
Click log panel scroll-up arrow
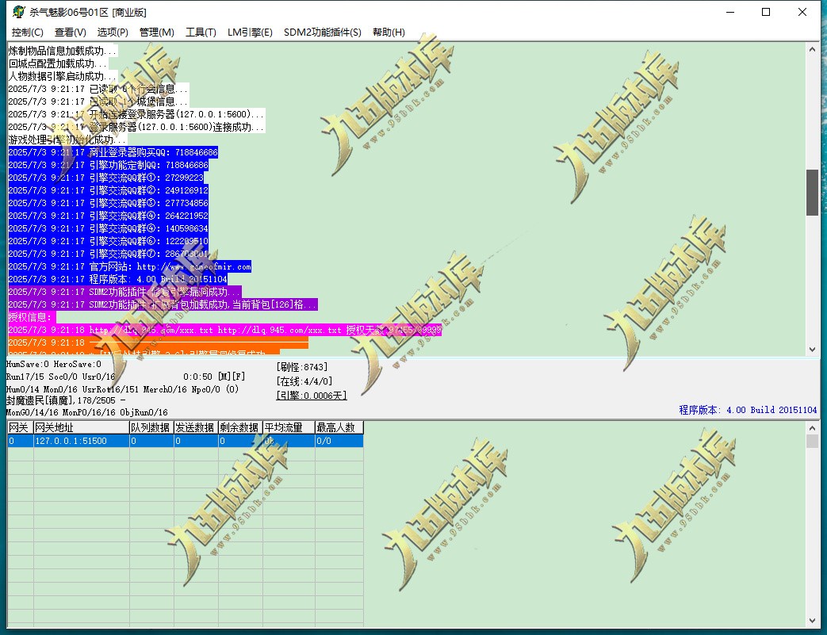812,50
